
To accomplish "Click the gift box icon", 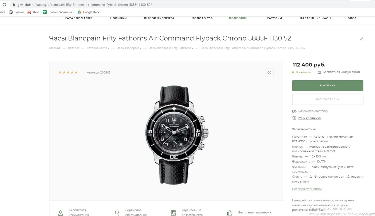I will [x=294, y=118].
